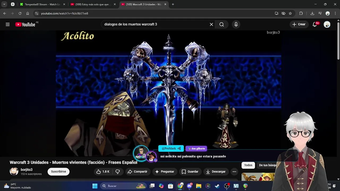This screenshot has height=191, width=340.
Task: Install app via address bar icon
Action: 277,13
